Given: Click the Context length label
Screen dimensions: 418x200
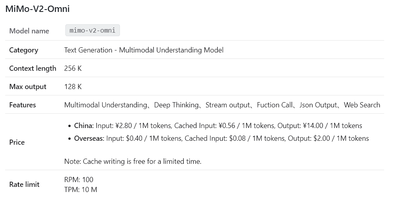Looking at the screenshot, I should pyautogui.click(x=33, y=68).
